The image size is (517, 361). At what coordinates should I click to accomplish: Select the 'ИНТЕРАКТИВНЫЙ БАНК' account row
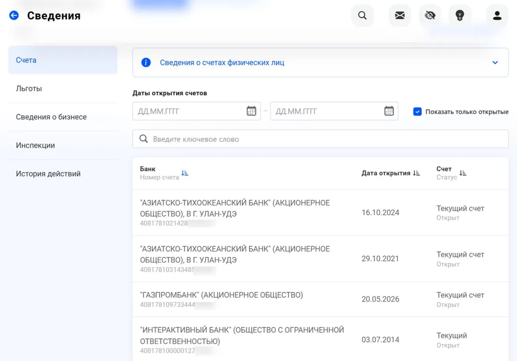(x=321, y=339)
